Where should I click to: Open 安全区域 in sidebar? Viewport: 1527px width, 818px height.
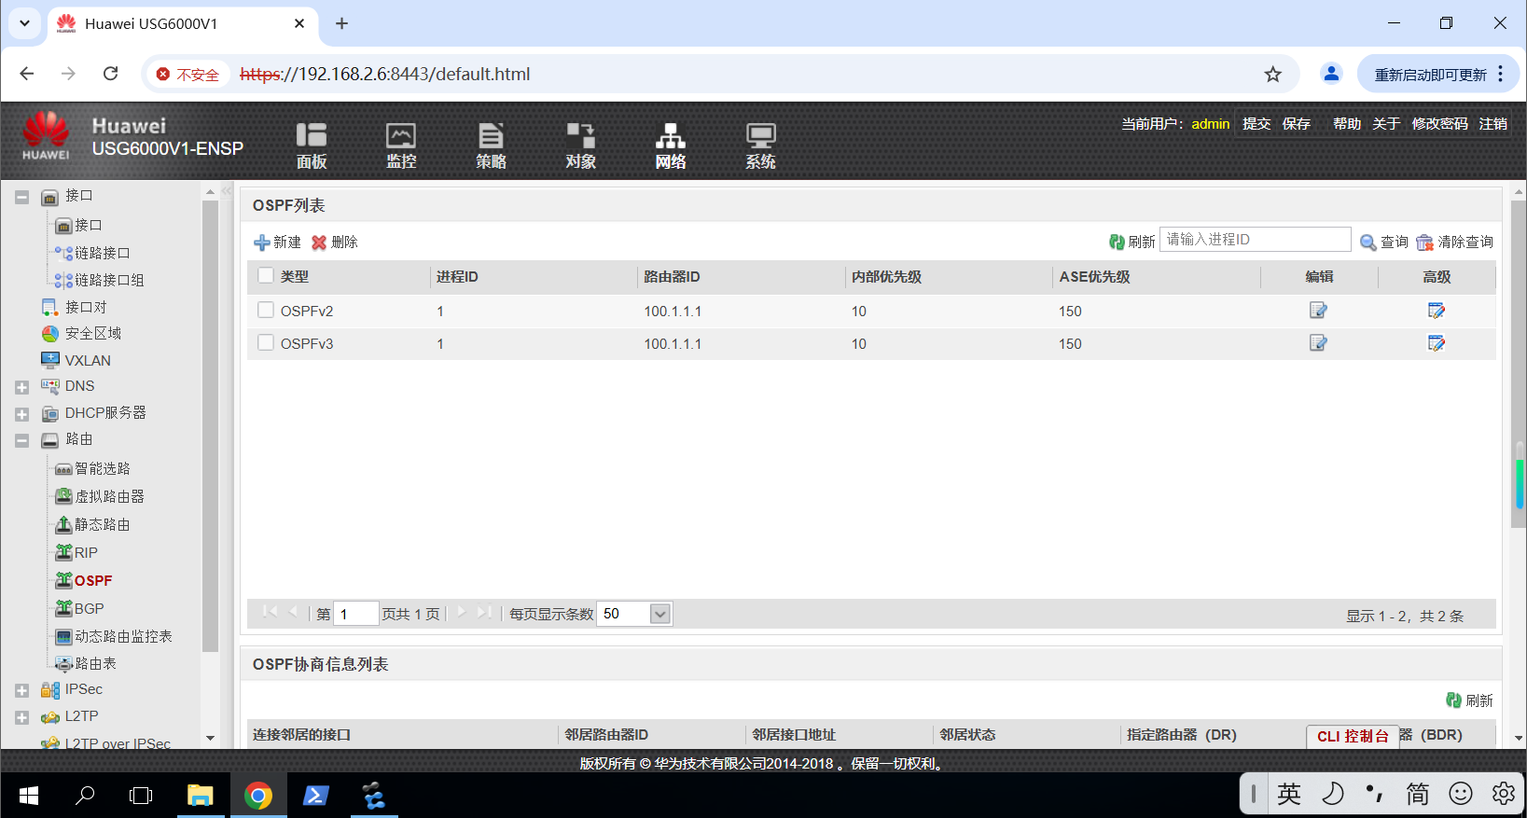[x=92, y=334]
